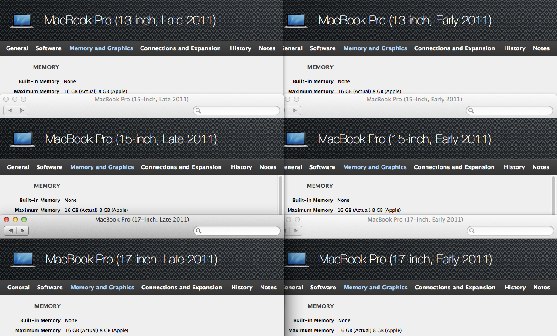Open Notes tab in 15-inch Late 2011 window
The width and height of the screenshot is (557, 336).
click(x=268, y=167)
